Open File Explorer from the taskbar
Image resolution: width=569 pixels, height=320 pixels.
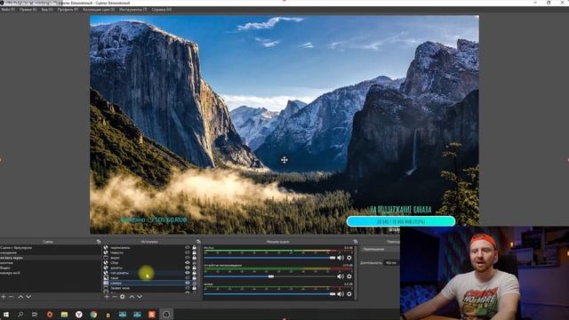(x=64, y=315)
